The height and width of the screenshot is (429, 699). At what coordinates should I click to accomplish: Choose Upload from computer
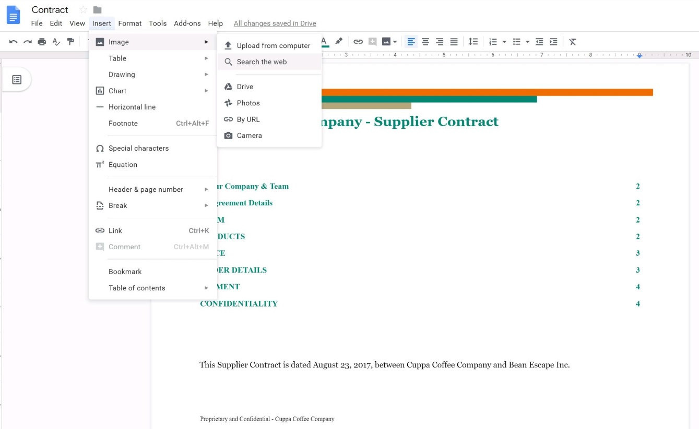pos(269,45)
